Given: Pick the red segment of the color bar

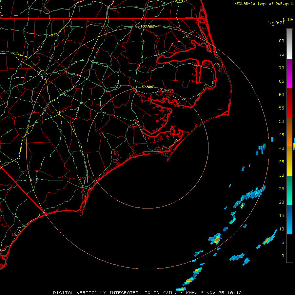Looking at the screenshot, I should [x=289, y=103].
